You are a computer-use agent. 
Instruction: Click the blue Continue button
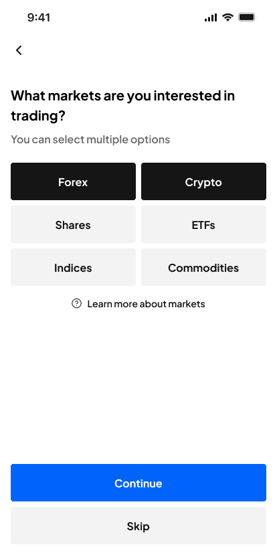[x=138, y=483]
